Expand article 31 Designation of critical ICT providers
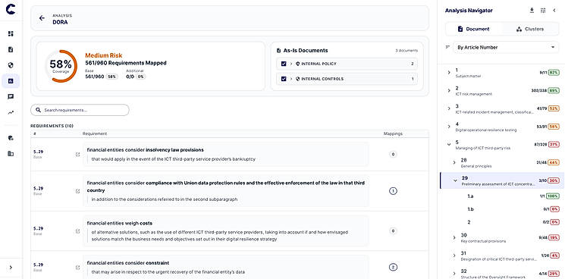565x279 pixels. (x=454, y=255)
